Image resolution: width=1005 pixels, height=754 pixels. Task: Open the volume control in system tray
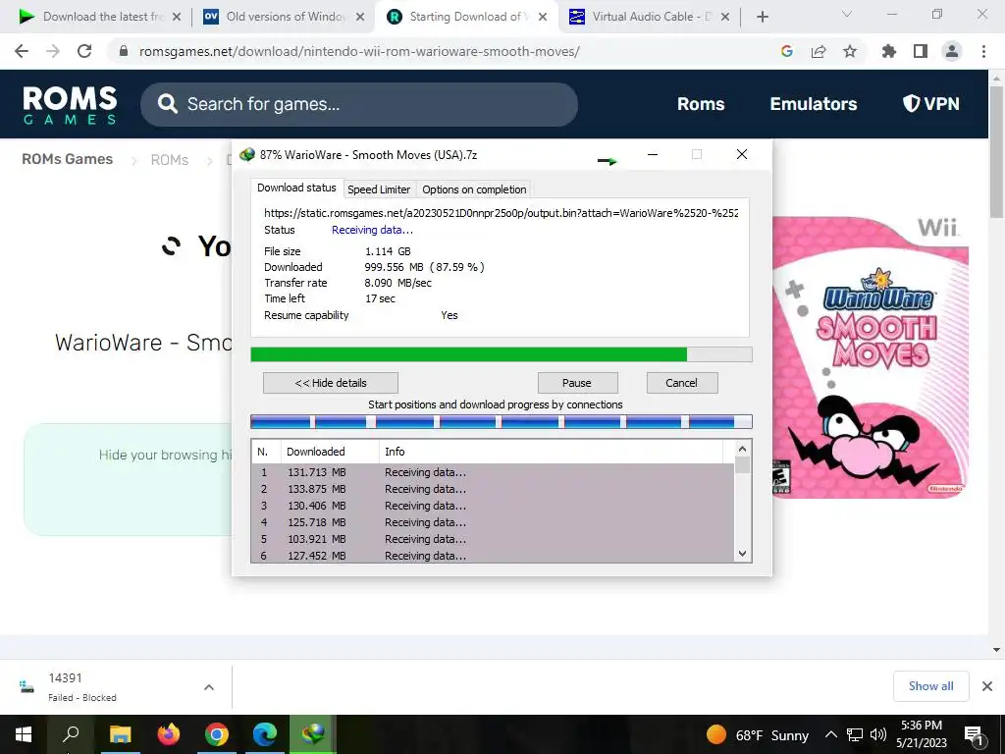[x=878, y=734]
